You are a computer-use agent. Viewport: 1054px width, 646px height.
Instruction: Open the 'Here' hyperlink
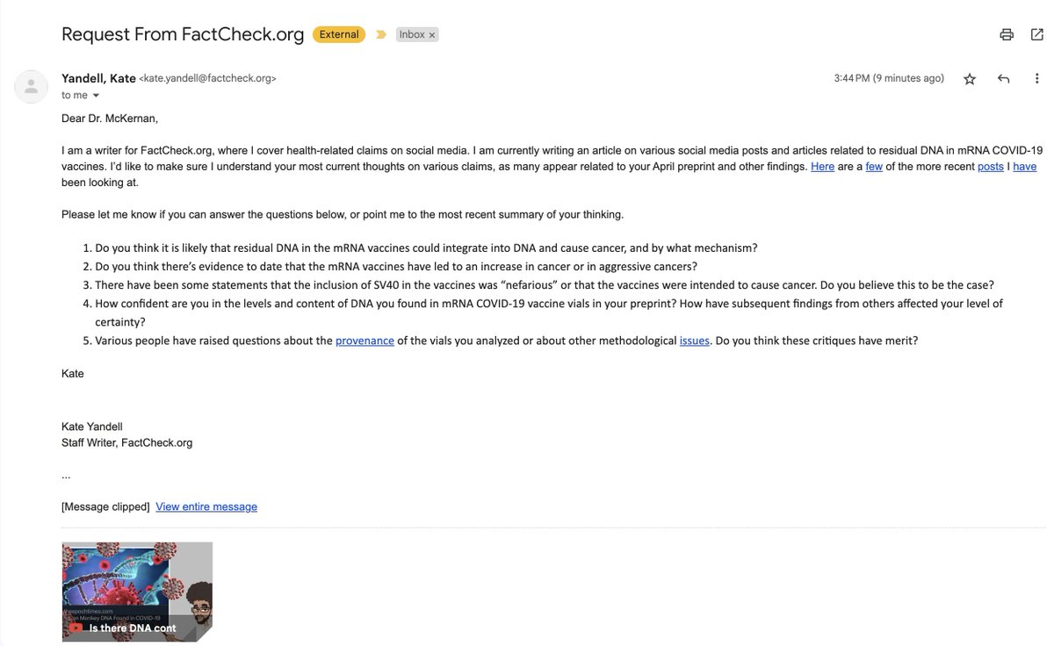pyautogui.click(x=822, y=166)
